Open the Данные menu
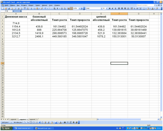163x131 pixels. coord(45,5)
